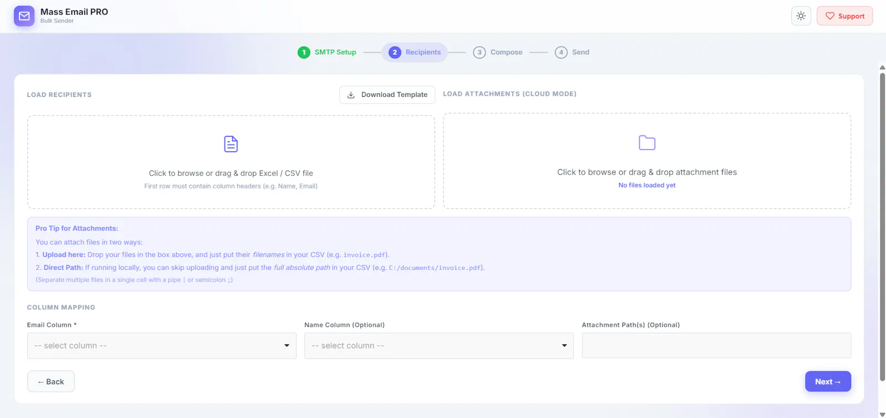The width and height of the screenshot is (886, 418).
Task: Click the Mass Email PRO envelope logo
Action: click(24, 16)
